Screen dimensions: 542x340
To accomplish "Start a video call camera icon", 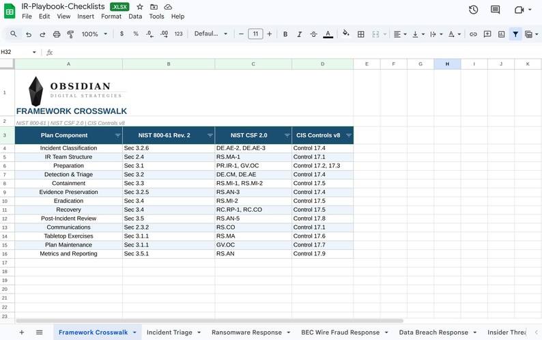I will click(x=519, y=10).
